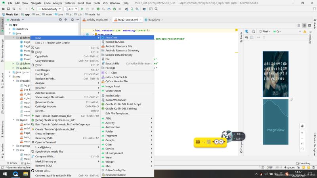Select Fragment in the New submenu
317x178 pixels.
[x=111, y=136]
